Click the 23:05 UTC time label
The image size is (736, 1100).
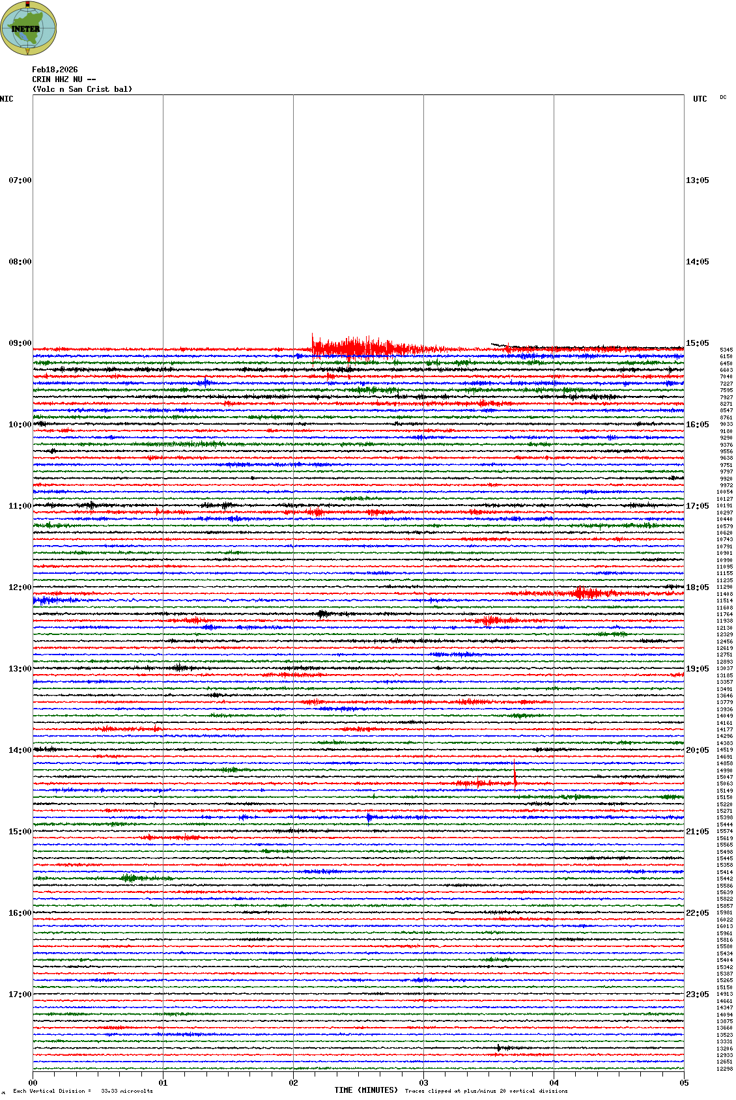pyautogui.click(x=697, y=994)
